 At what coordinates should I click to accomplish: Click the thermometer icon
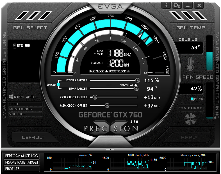click(x=190, y=64)
